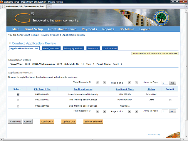Click the Back to Top link
188x141 pixels.
pyautogui.click(x=153, y=135)
